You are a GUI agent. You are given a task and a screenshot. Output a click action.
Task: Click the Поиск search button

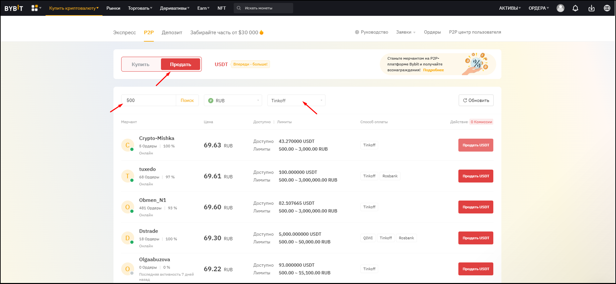point(187,100)
